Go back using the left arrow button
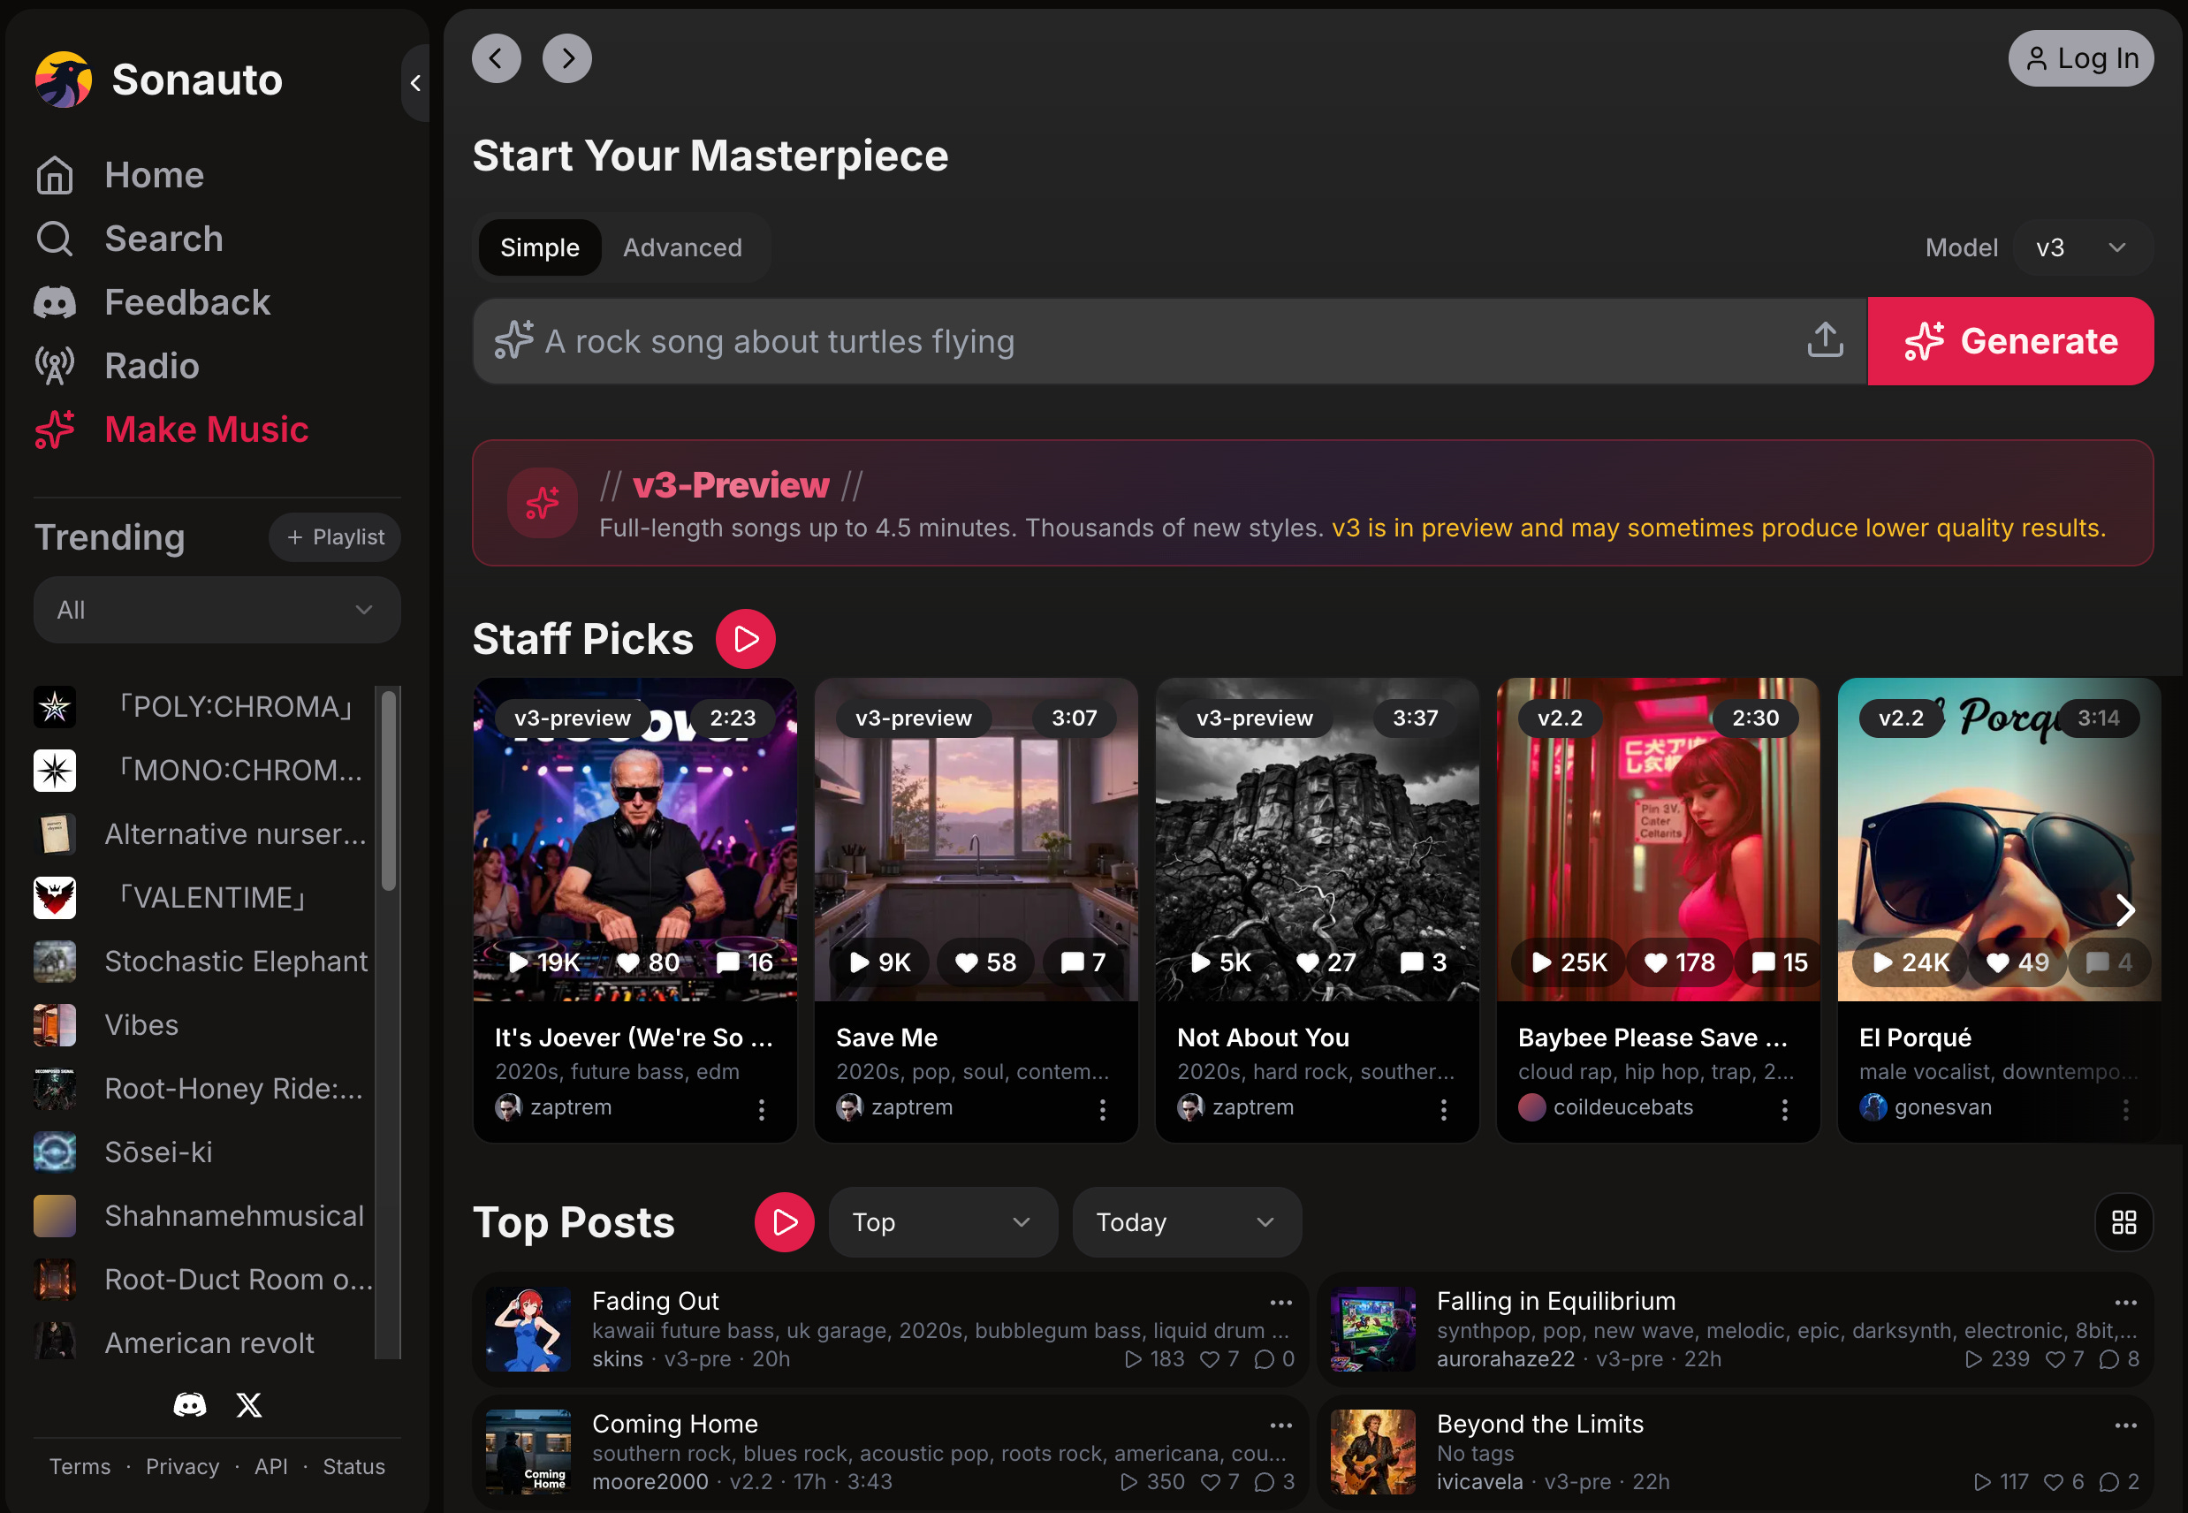The width and height of the screenshot is (2188, 1513). coord(496,59)
